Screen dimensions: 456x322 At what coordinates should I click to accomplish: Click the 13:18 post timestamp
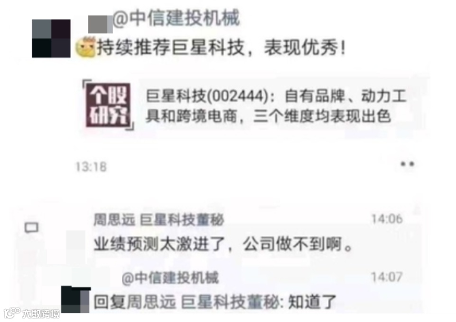(91, 167)
